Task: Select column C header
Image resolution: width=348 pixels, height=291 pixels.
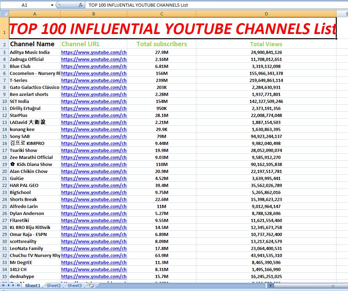Action: pyautogui.click(x=162, y=14)
